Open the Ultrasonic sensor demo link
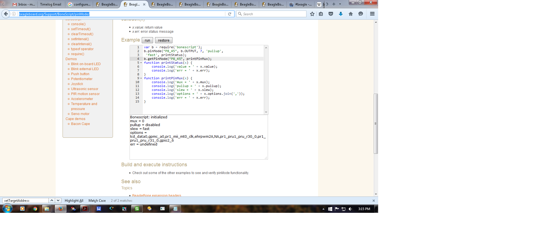Viewport: 547px width, 235px height. (x=85, y=89)
